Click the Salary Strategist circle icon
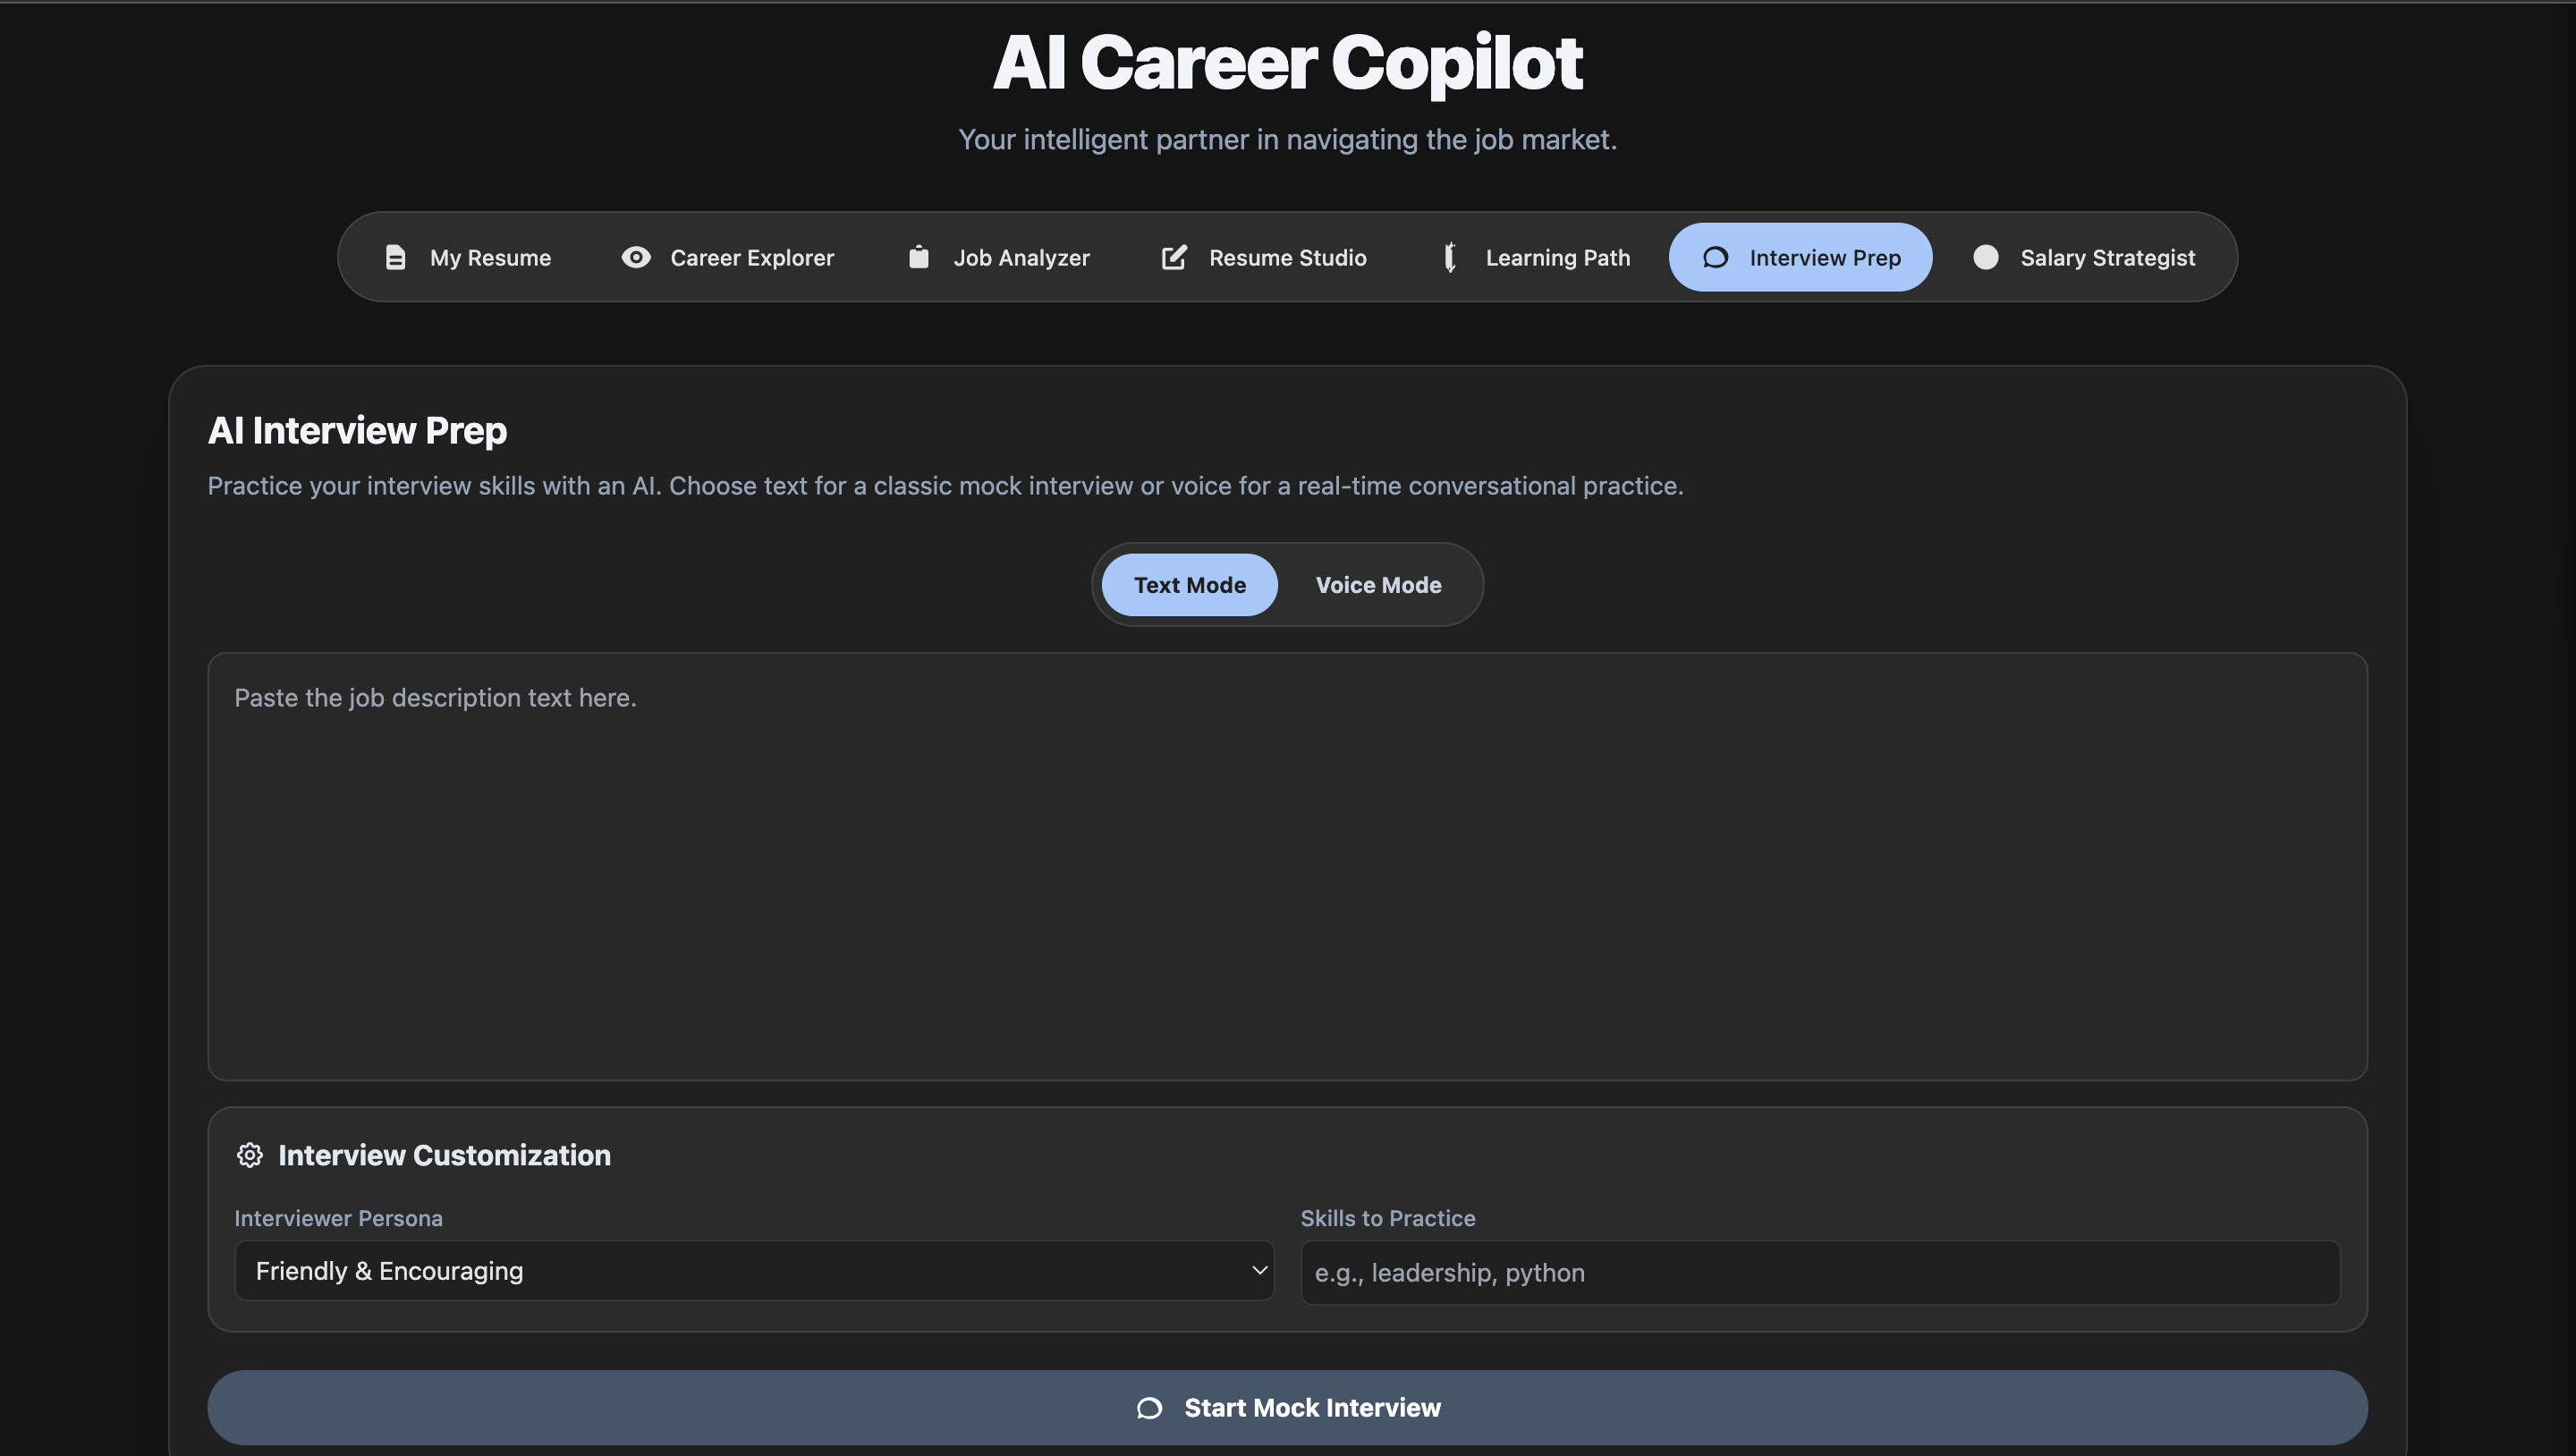 point(1986,257)
